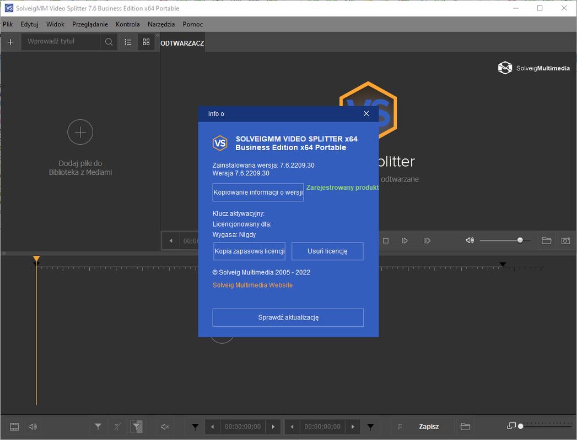Image resolution: width=577 pixels, height=440 pixels.
Task: Click the mute audio icon in bottom toolbar
Action: (165, 426)
